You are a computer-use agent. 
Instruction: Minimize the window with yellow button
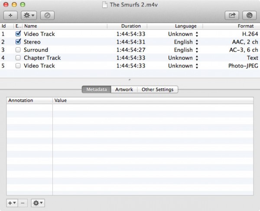(x=14, y=4)
